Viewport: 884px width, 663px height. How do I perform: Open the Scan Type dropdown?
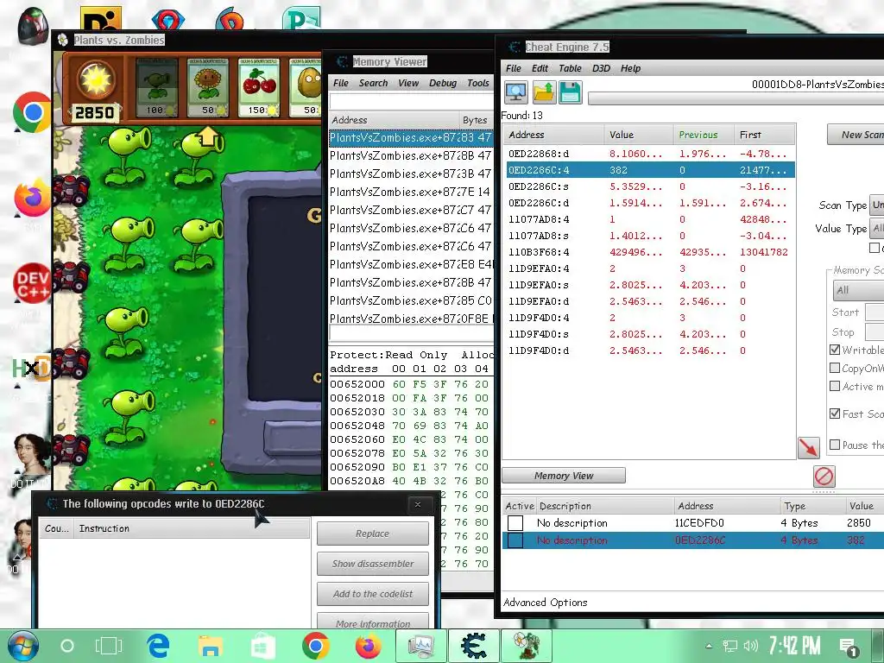[x=877, y=205]
